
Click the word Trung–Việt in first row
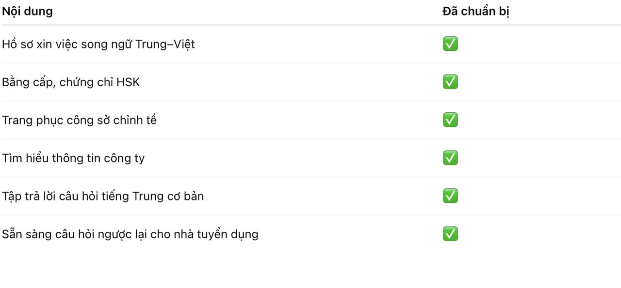[x=165, y=44]
